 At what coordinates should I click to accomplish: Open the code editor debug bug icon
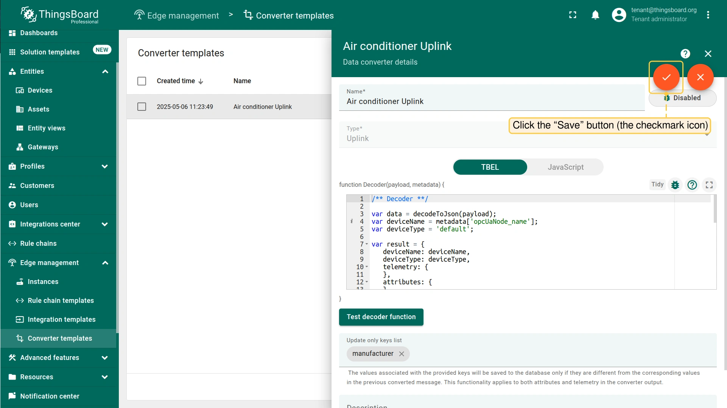[675, 185]
